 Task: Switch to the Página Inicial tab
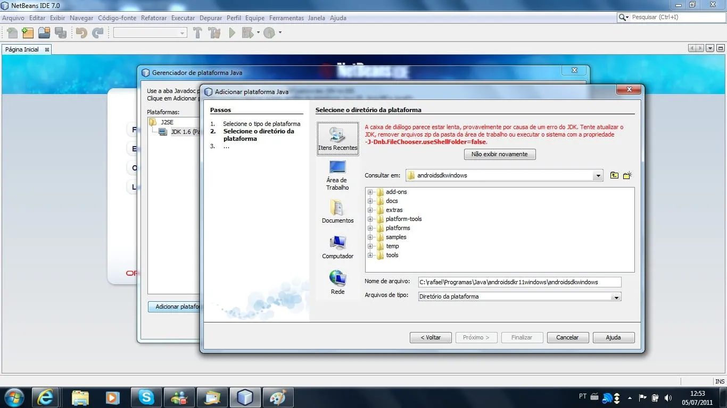point(22,49)
